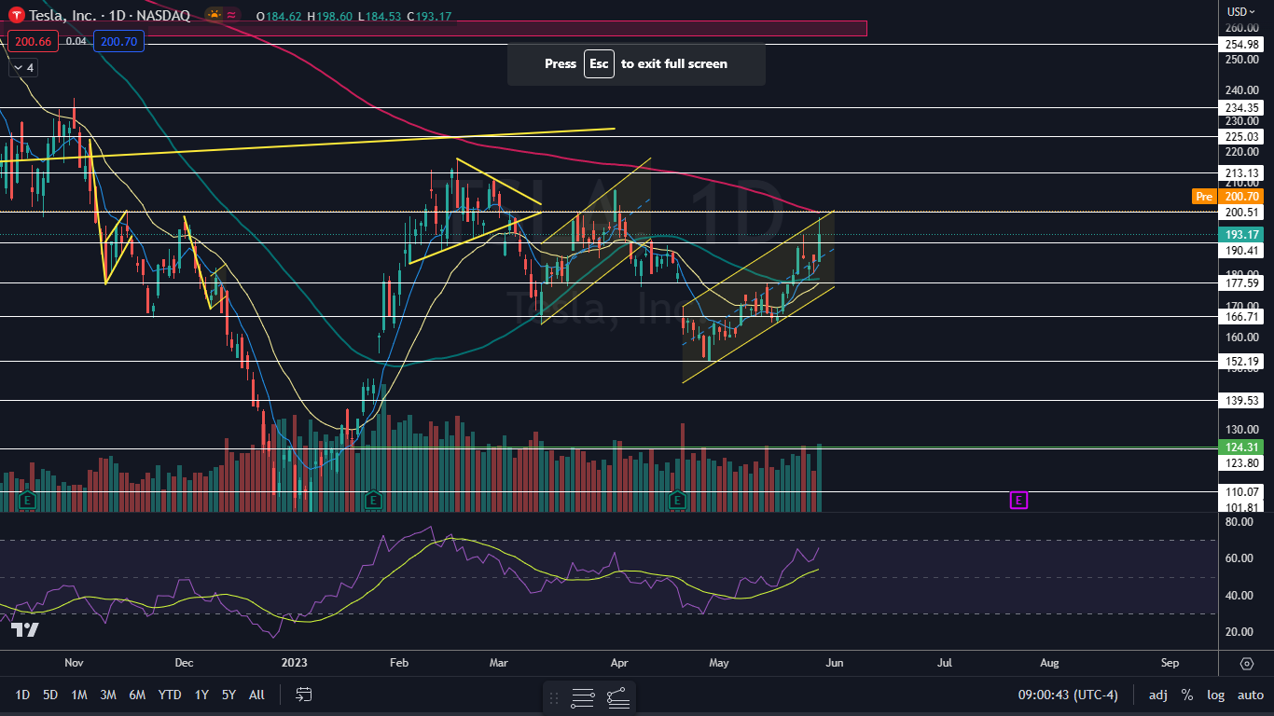Click the 234.35 horizontal level price label

click(1241, 107)
